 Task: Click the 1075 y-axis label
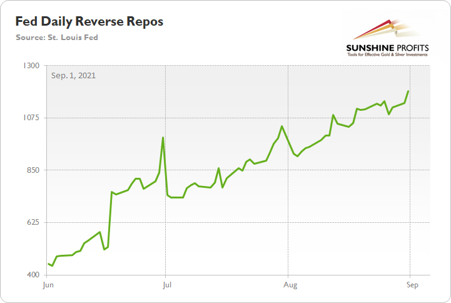coord(31,118)
